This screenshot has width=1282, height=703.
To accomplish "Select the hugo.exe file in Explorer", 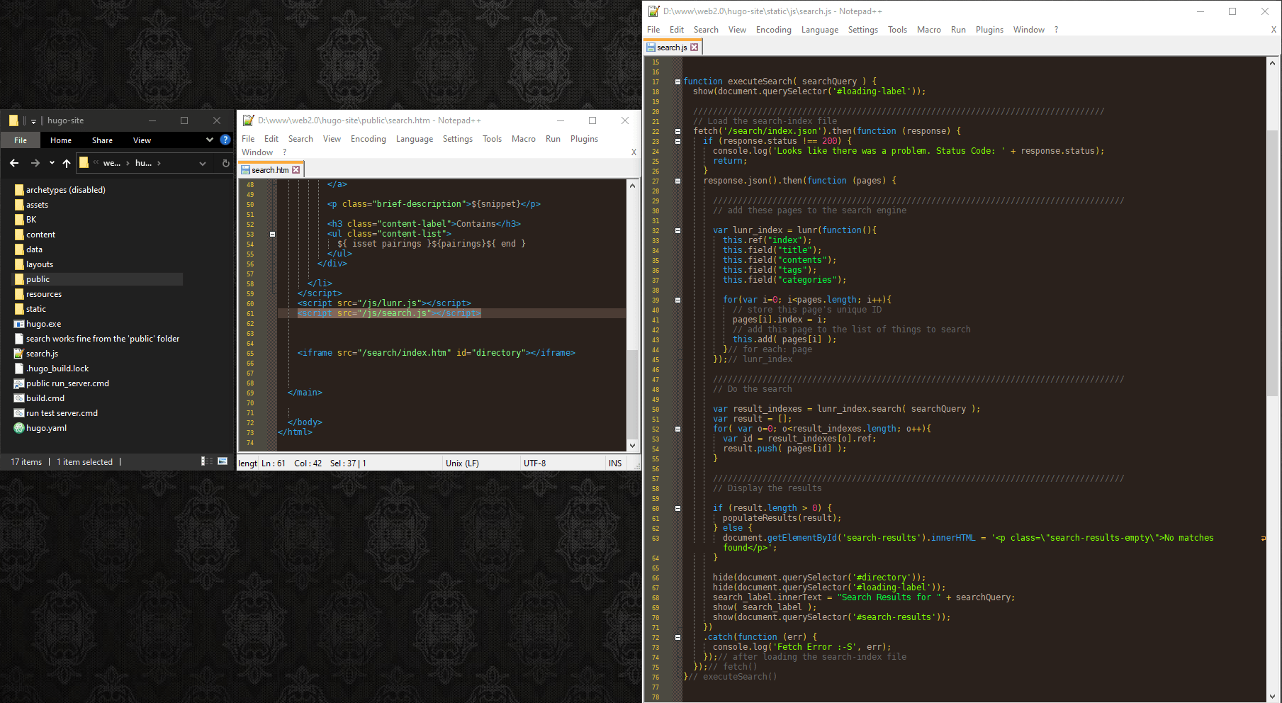I will [x=43, y=324].
